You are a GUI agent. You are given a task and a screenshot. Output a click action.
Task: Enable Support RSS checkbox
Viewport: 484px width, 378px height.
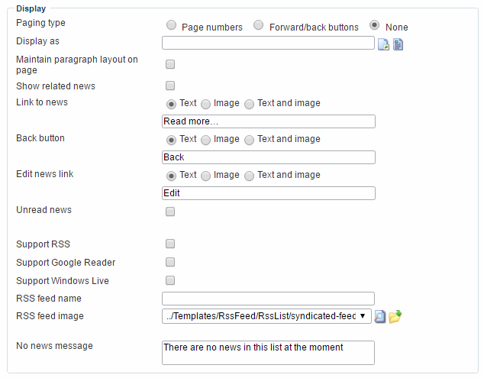pyautogui.click(x=170, y=244)
